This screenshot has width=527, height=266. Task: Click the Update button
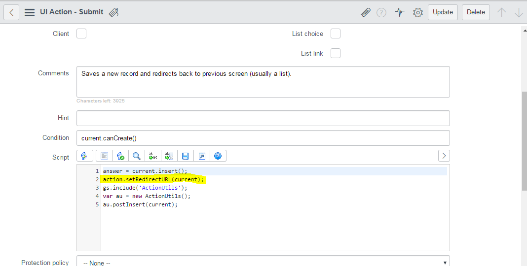pyautogui.click(x=443, y=12)
